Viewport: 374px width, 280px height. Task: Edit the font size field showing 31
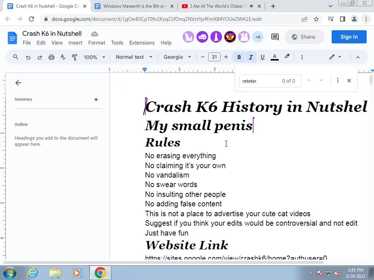pyautogui.click(x=214, y=57)
